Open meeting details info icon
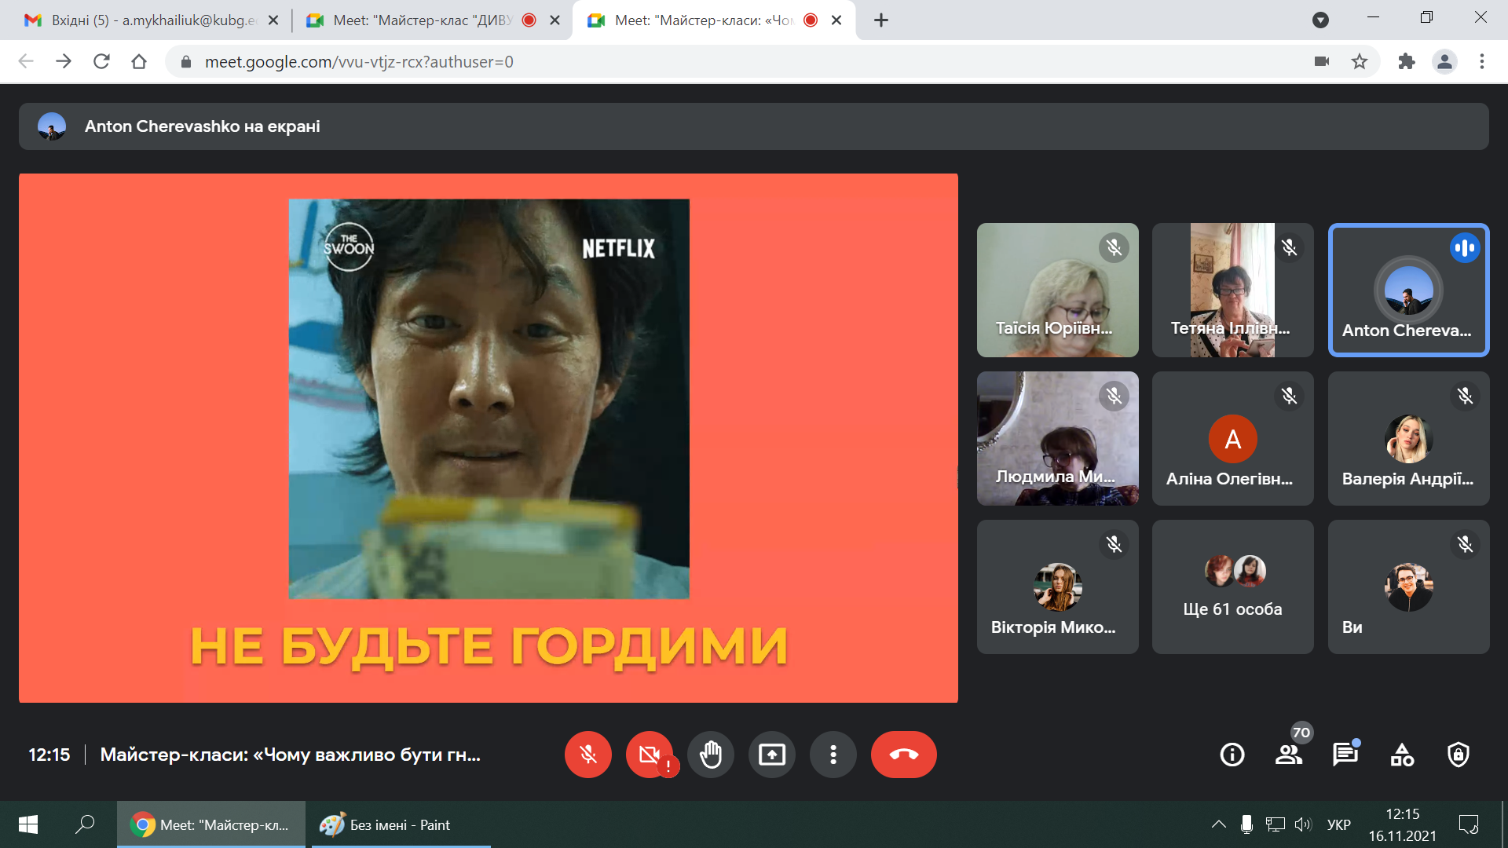Screen dimensions: 1508x848 1232,755
